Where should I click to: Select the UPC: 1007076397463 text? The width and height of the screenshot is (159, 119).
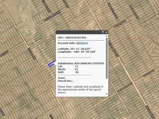72,38
